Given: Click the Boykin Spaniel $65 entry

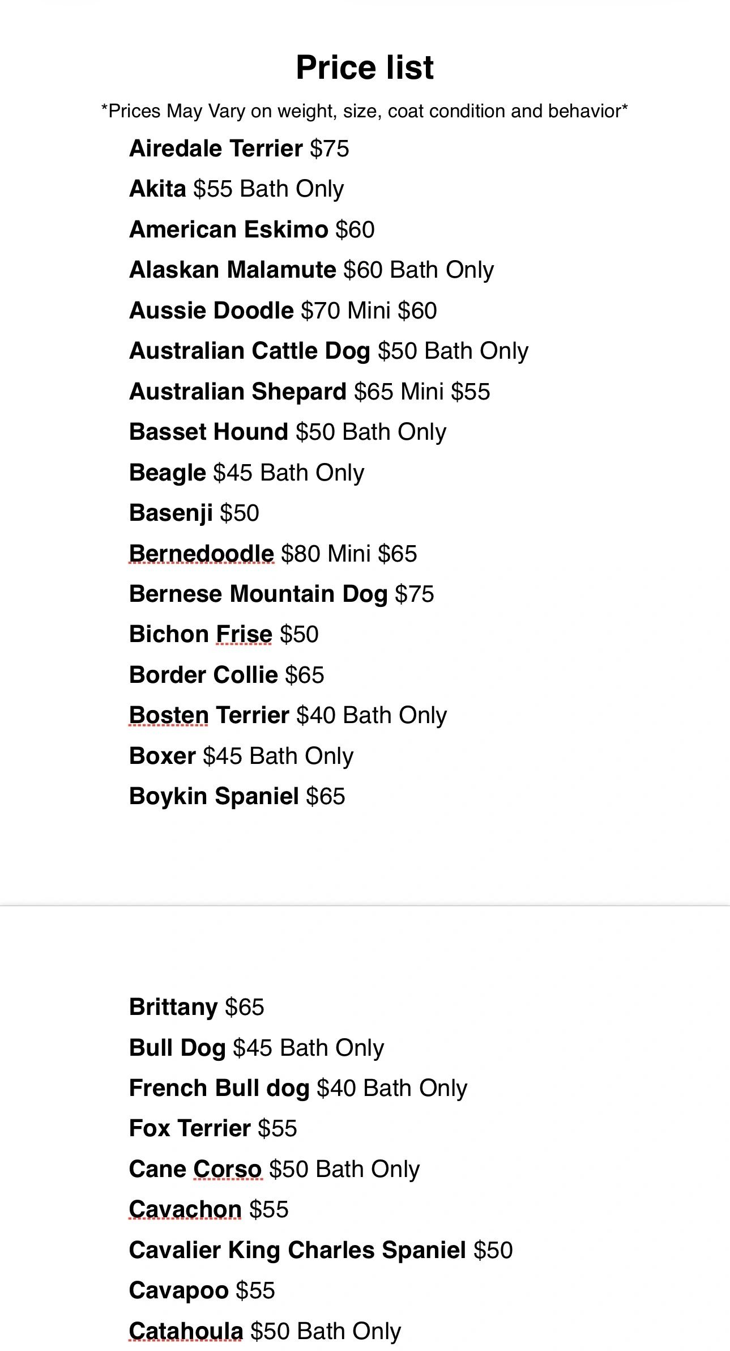Looking at the screenshot, I should pos(237,796).
